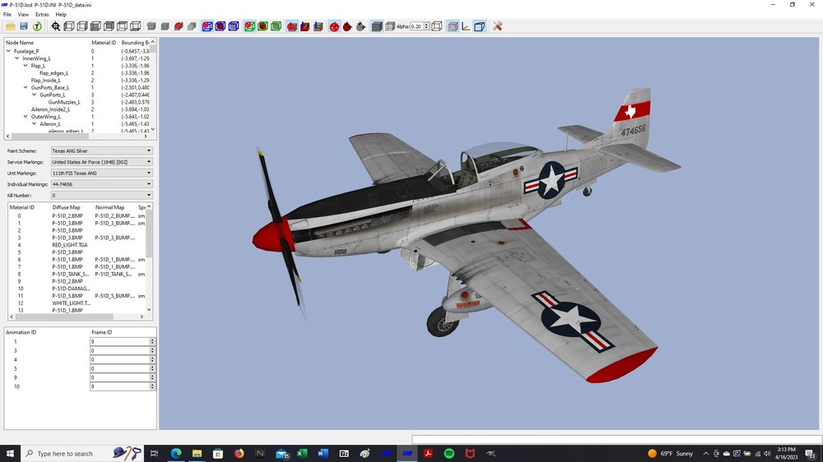Click the first wireframe cube view icon

69,26
